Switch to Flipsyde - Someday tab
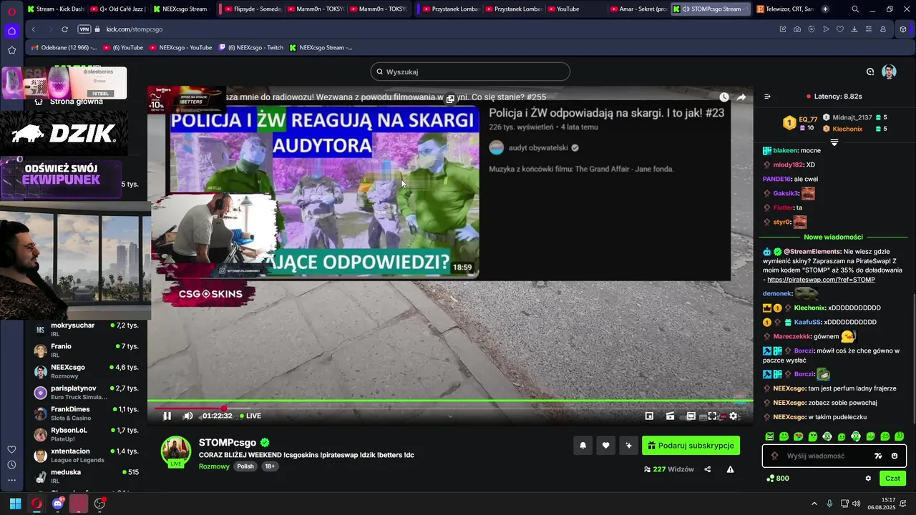Viewport: 916px width, 515px height. [251, 9]
